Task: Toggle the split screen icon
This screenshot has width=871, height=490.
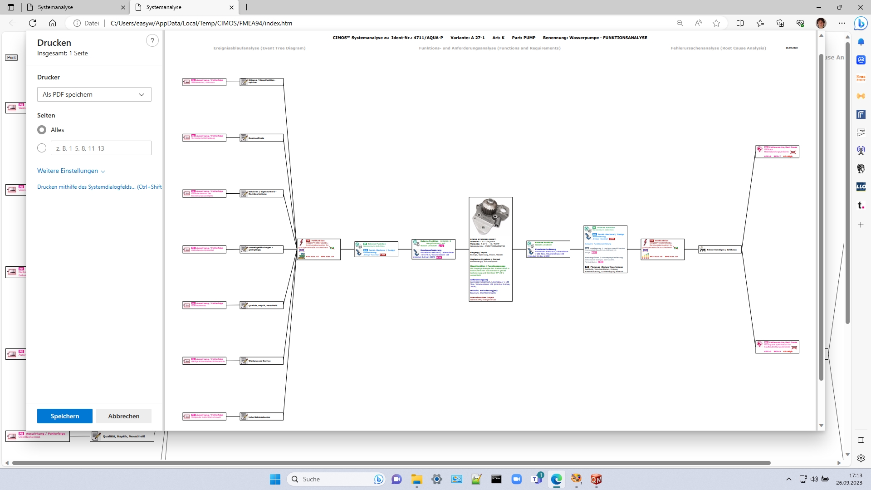Action: 740,23
